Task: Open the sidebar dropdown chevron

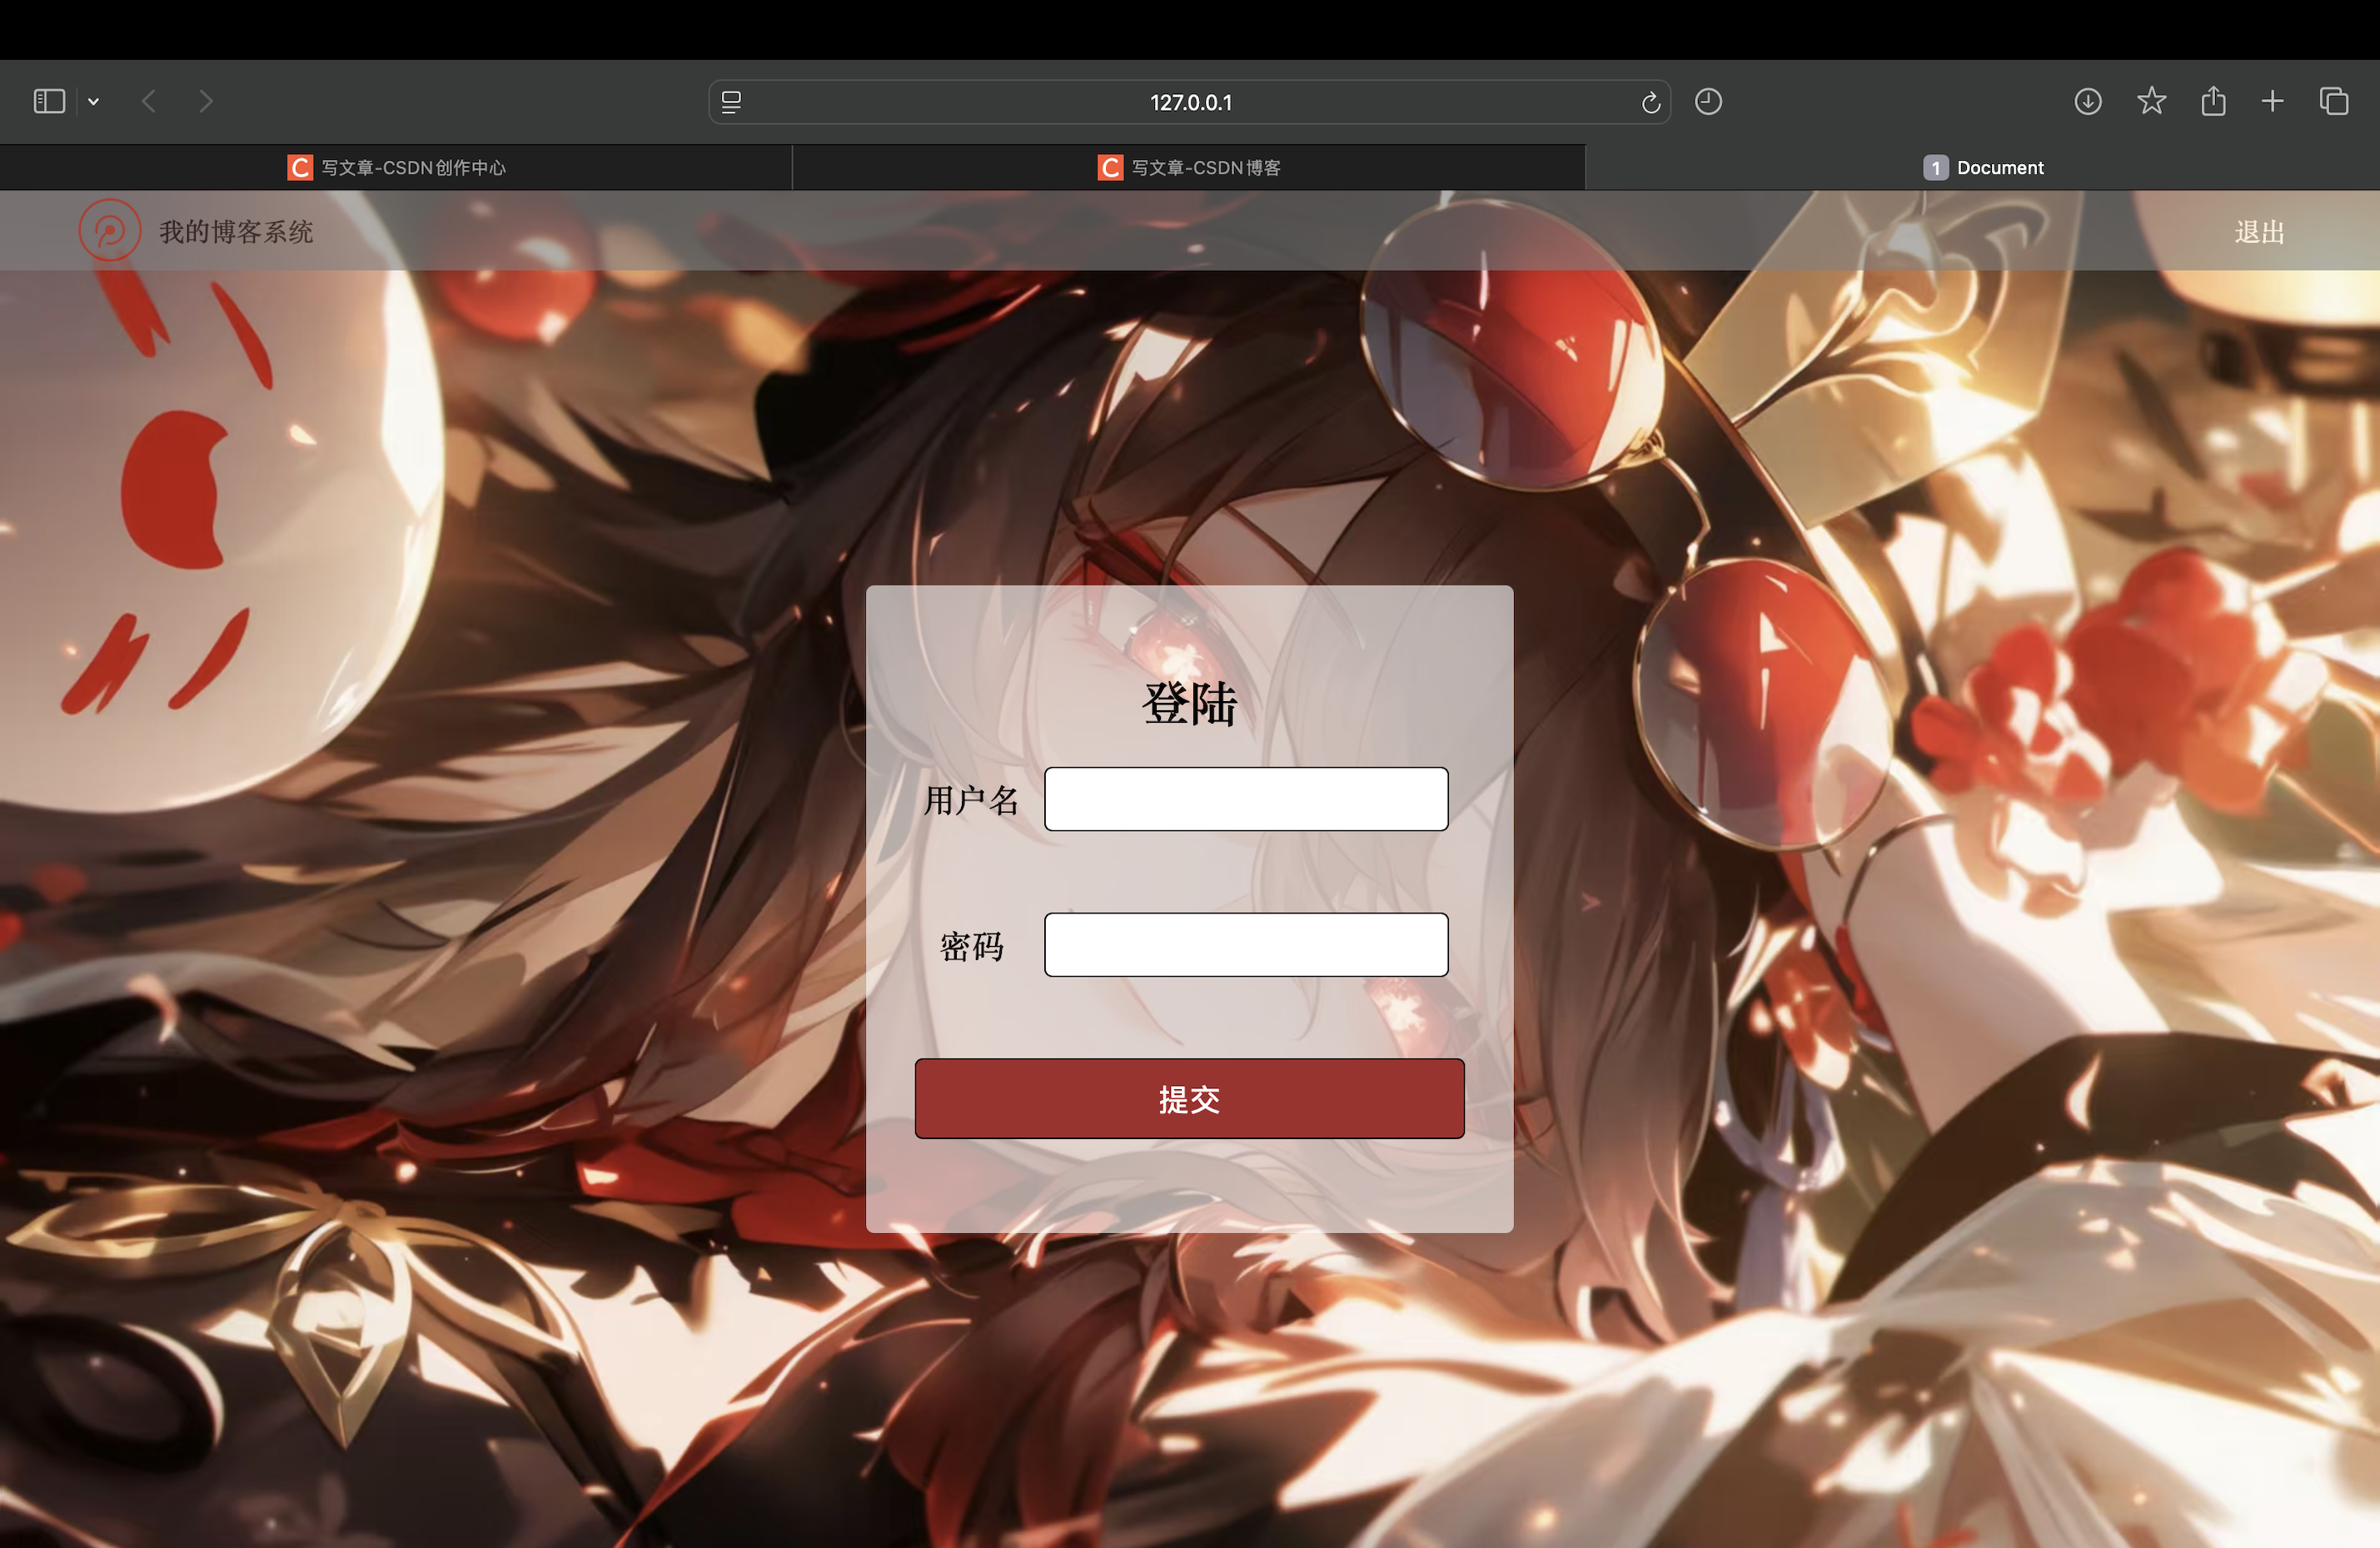Action: (93, 101)
